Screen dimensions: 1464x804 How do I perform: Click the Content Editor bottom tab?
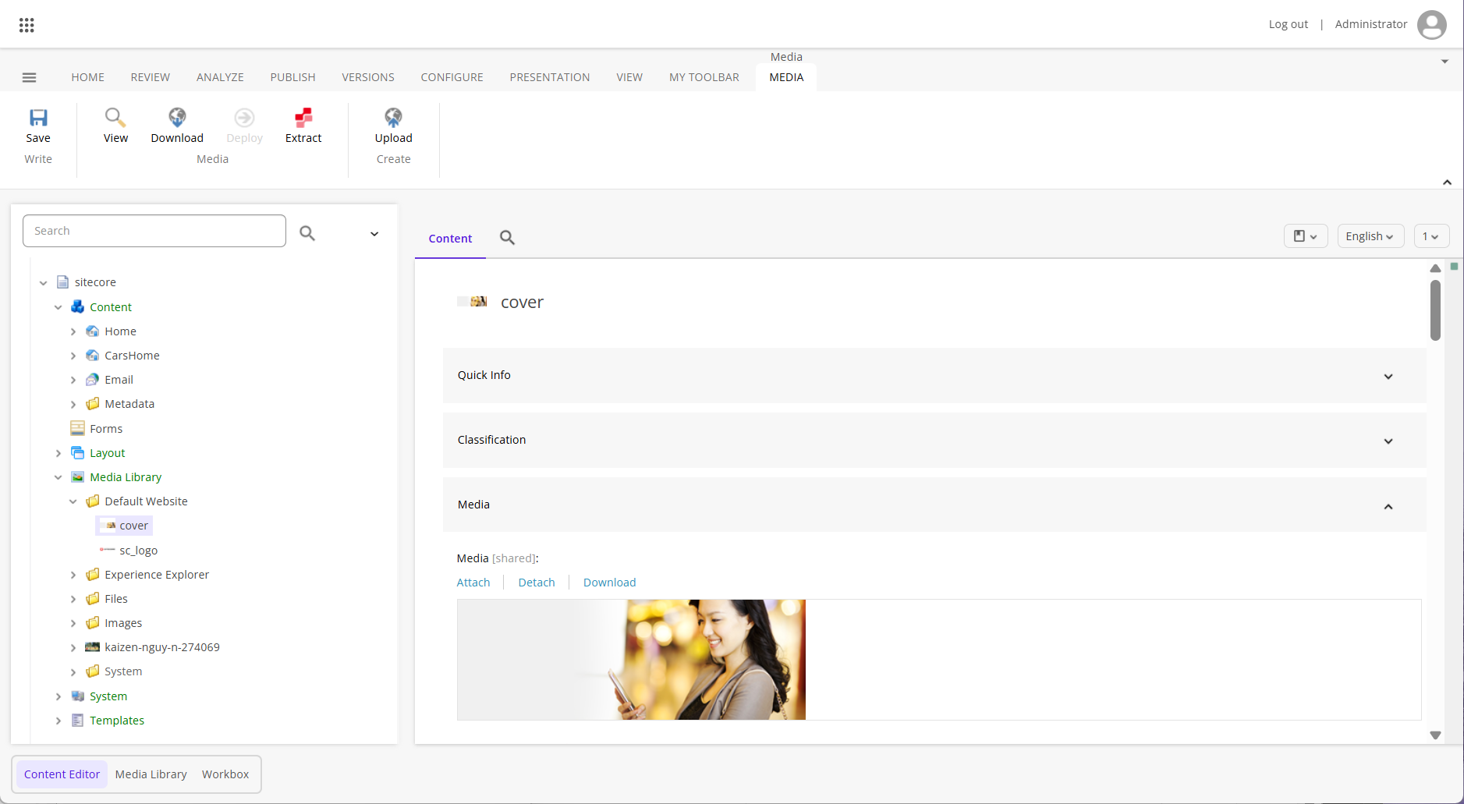(x=62, y=774)
